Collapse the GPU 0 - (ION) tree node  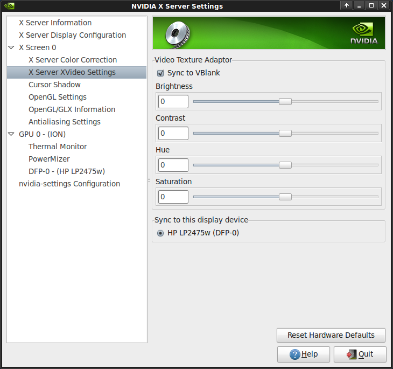pyautogui.click(x=11, y=134)
